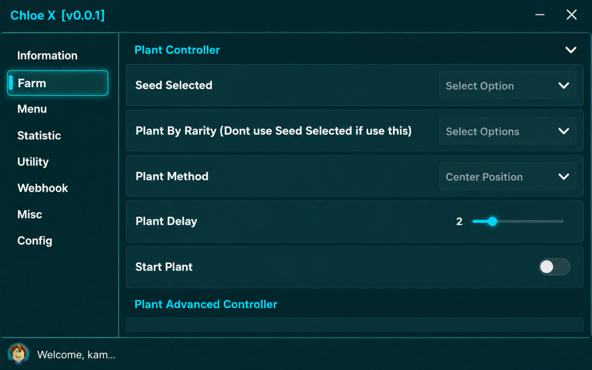Toggle the Start Plant switch
This screenshot has width=592, height=370.
click(554, 267)
